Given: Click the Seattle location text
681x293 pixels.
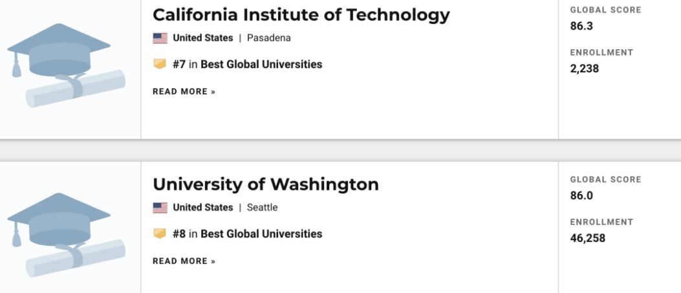Looking at the screenshot, I should point(263,208).
